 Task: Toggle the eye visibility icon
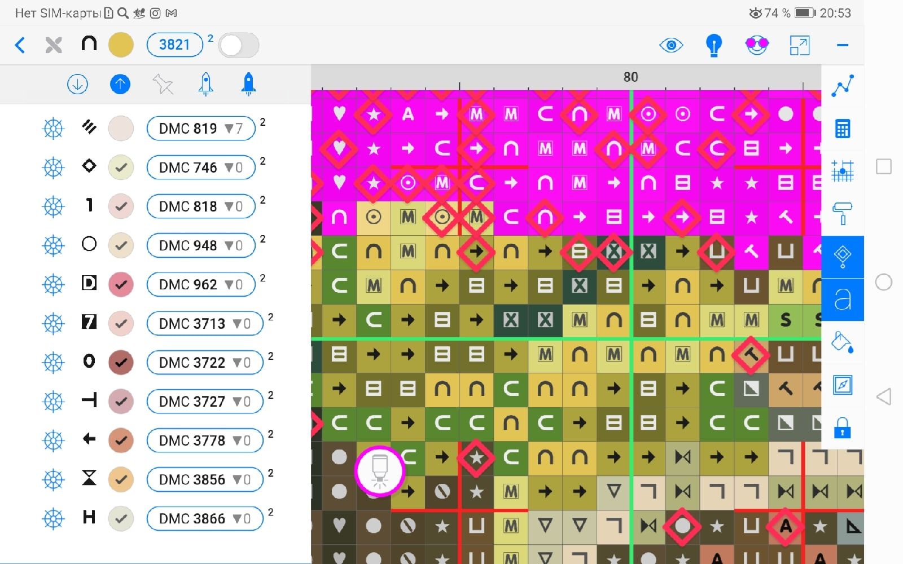click(671, 45)
